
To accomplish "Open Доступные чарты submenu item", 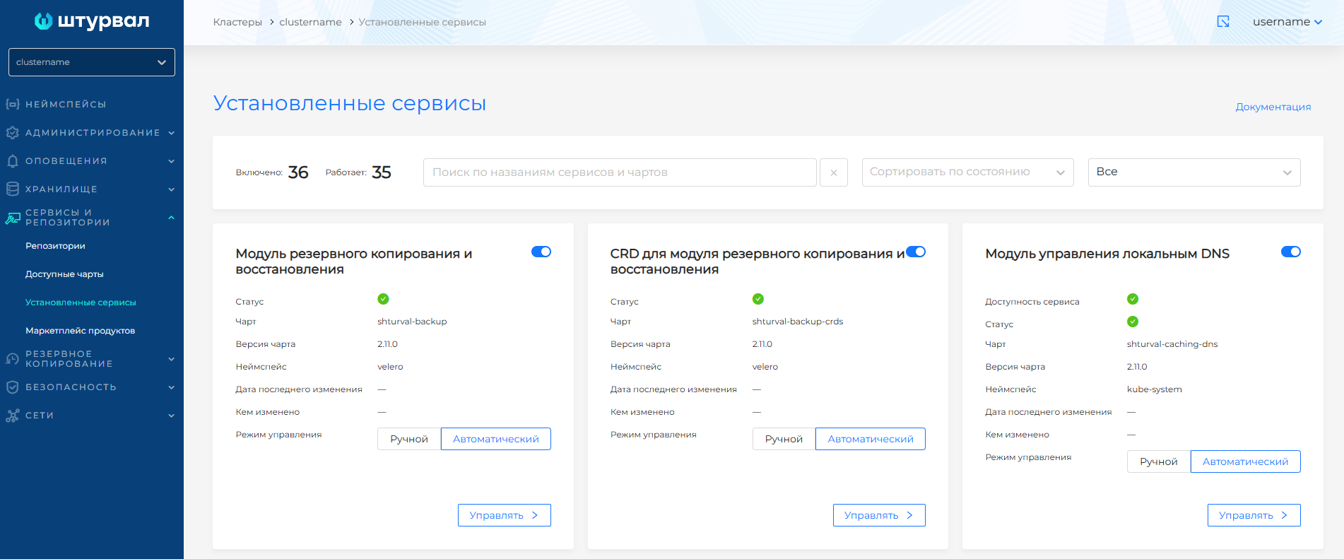I will 64,274.
